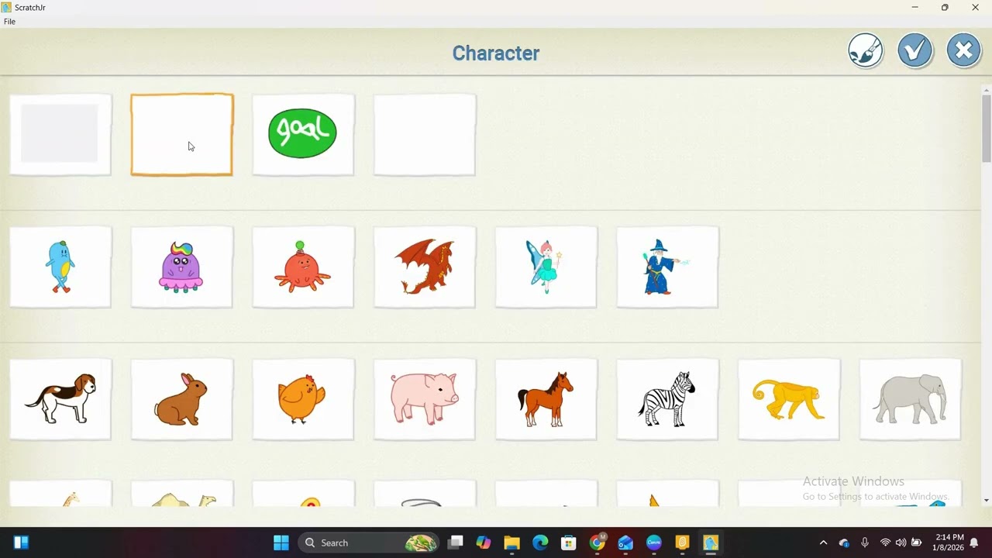Click the taskbar Search box
The image size is (992, 558).
[x=369, y=542]
